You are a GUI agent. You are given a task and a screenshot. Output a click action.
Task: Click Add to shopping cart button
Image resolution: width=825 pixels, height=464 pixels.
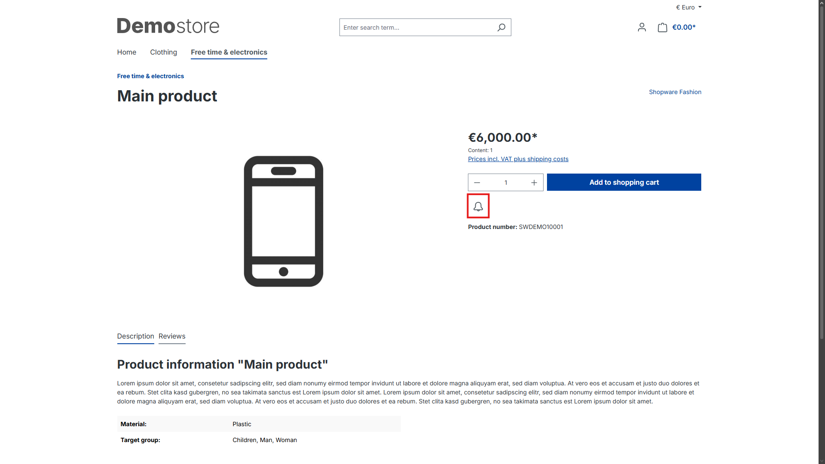[x=624, y=182]
